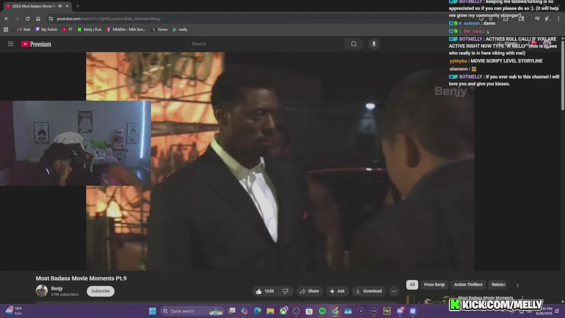Screen dimensions: 565x318
Task: Go to YouTube Premium home logo
Action: [x=36, y=44]
